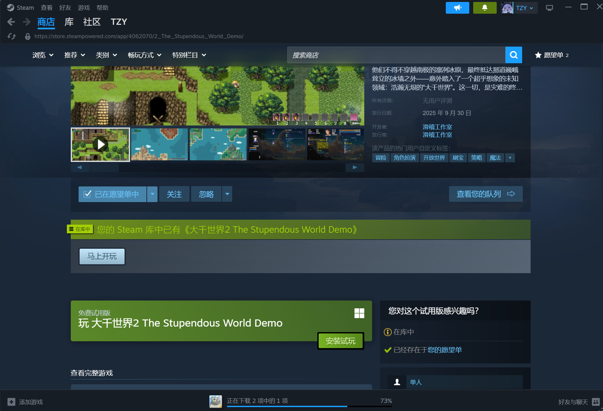
Task: Open the TZY account dropdown
Action: (x=525, y=8)
